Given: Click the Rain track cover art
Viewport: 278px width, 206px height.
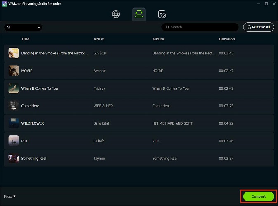Looking at the screenshot, I should click(14, 141).
